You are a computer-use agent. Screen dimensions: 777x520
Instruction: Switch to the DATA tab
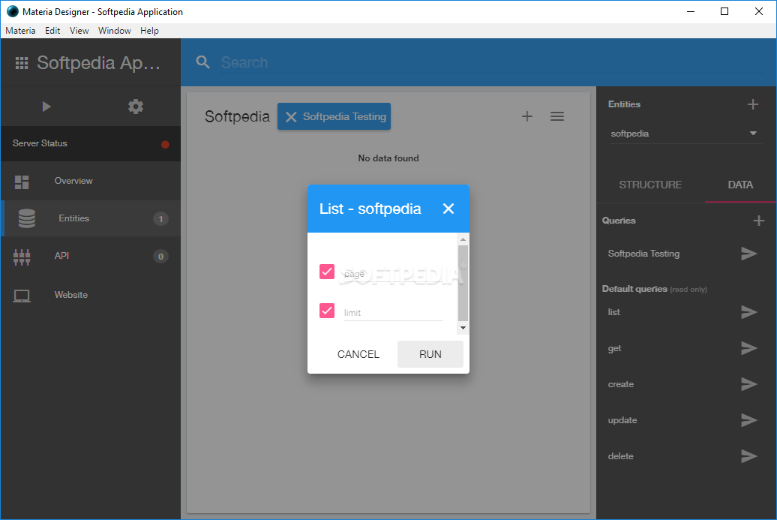(740, 185)
